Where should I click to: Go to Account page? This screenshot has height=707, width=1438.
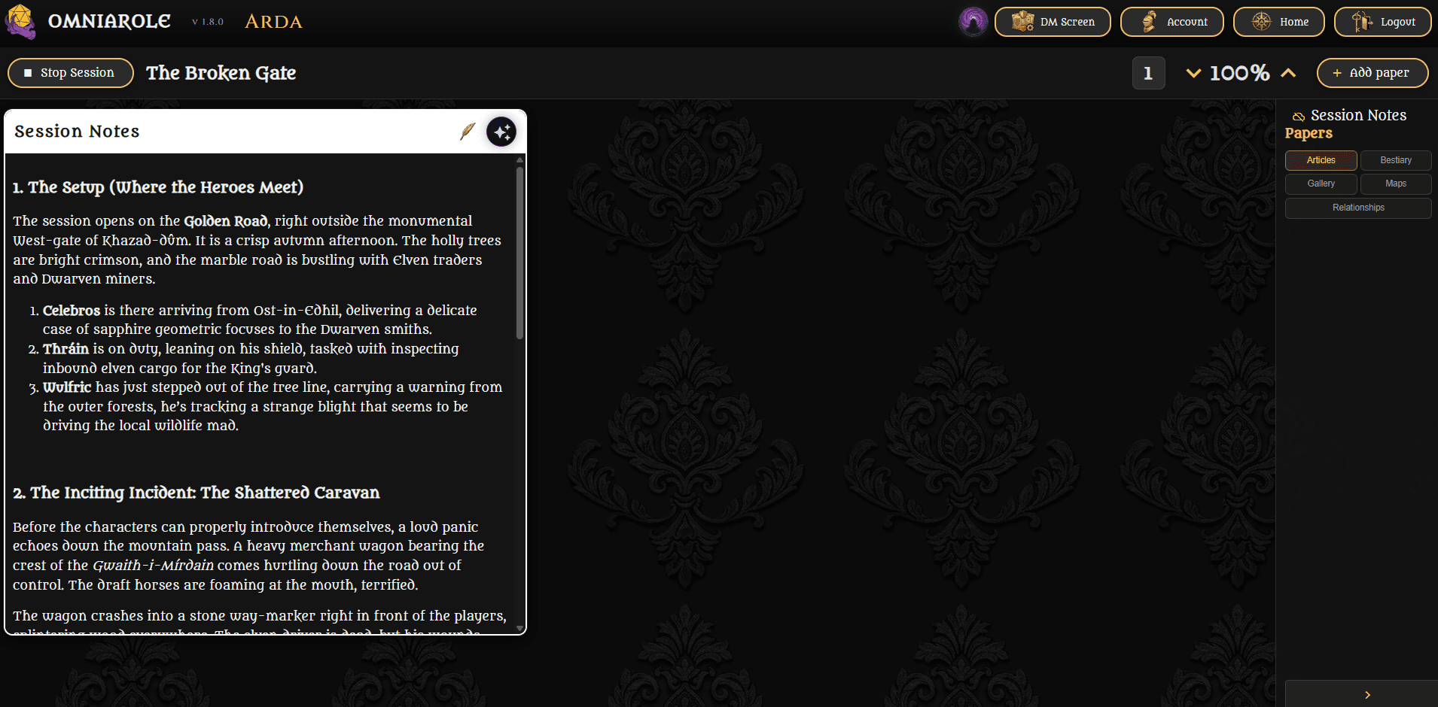[x=1171, y=22]
